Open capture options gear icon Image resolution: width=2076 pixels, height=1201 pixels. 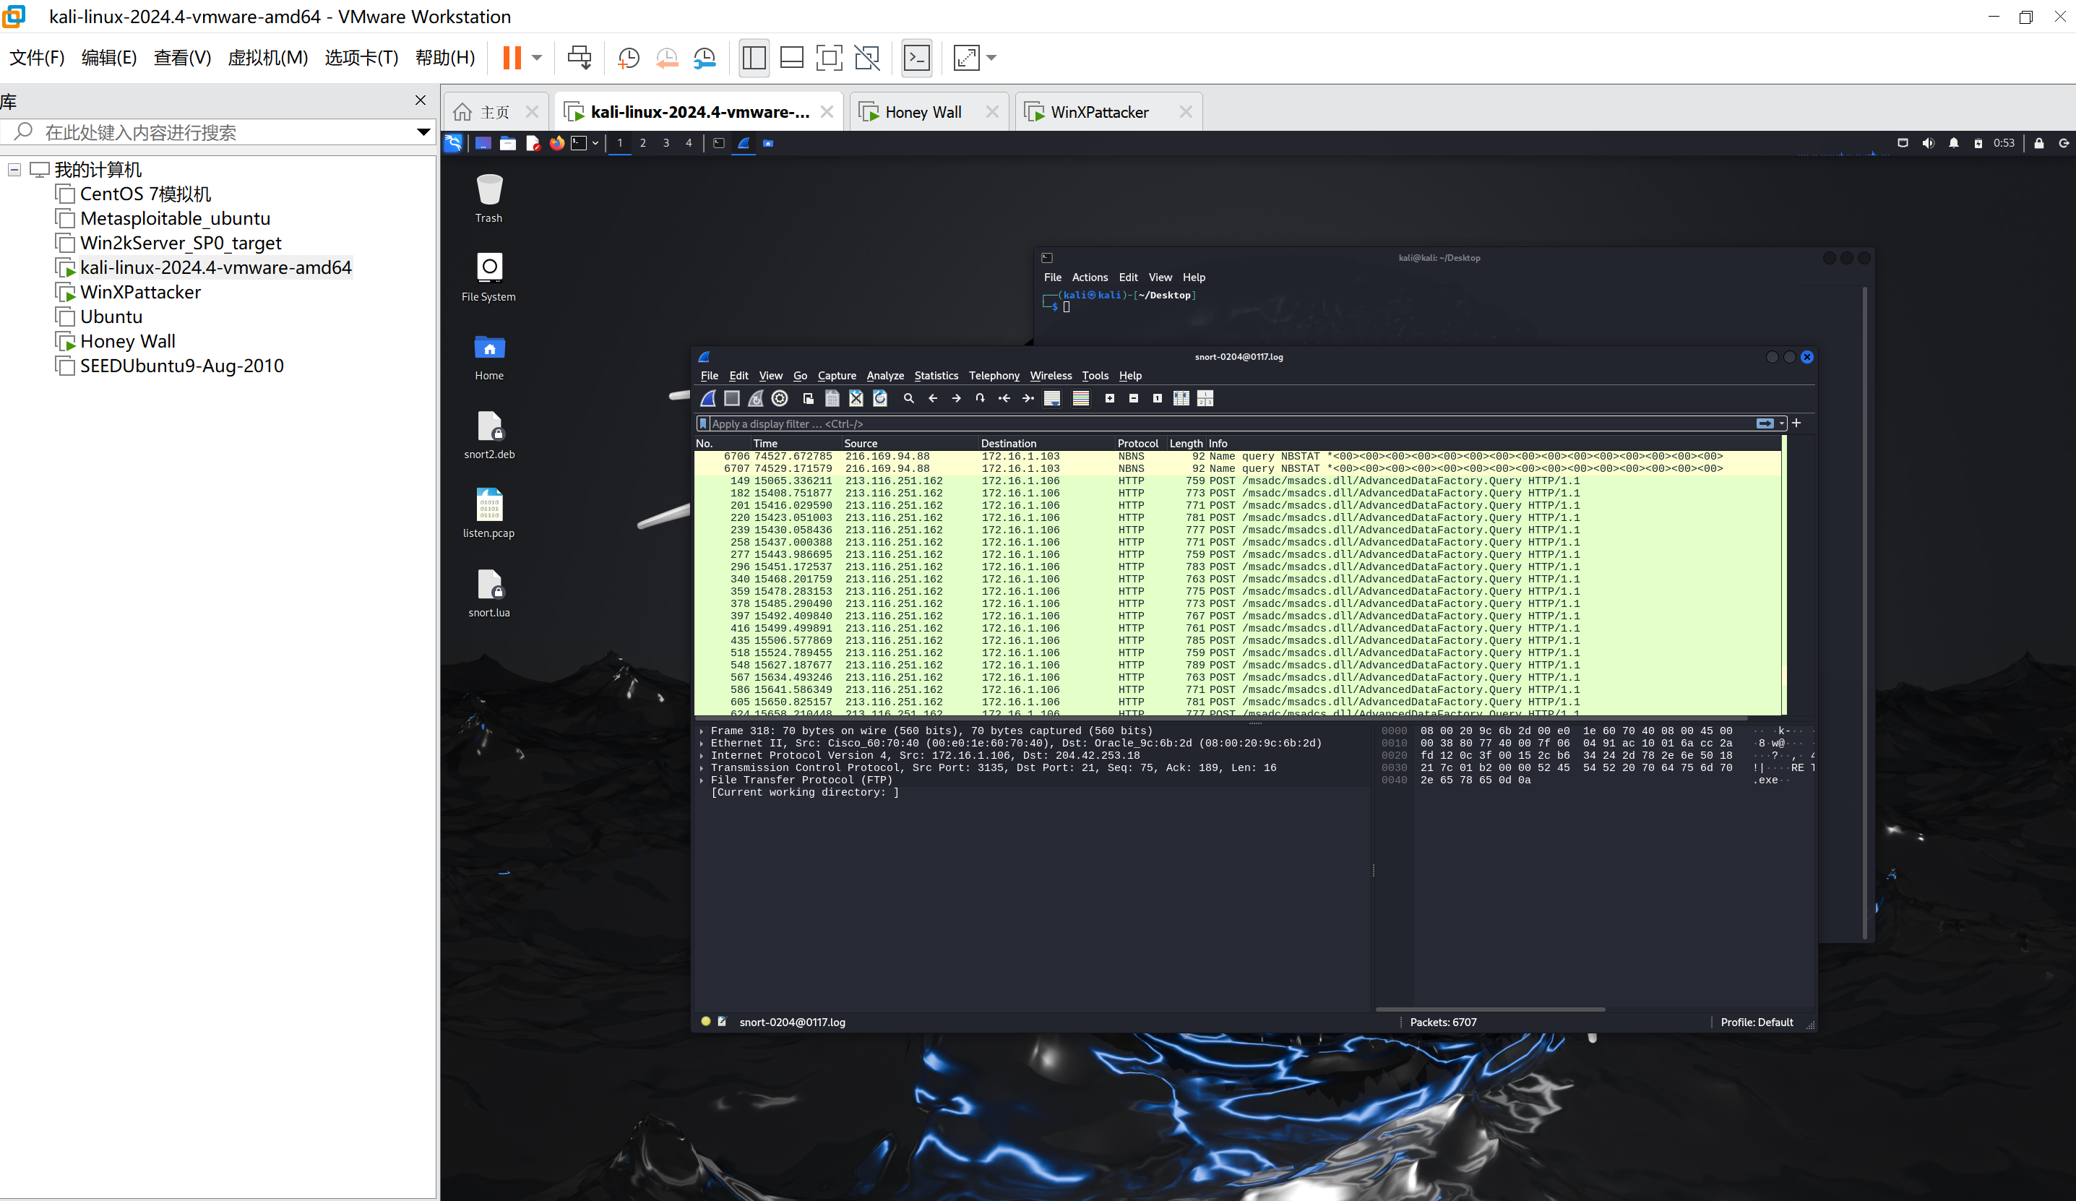pyautogui.click(x=780, y=399)
